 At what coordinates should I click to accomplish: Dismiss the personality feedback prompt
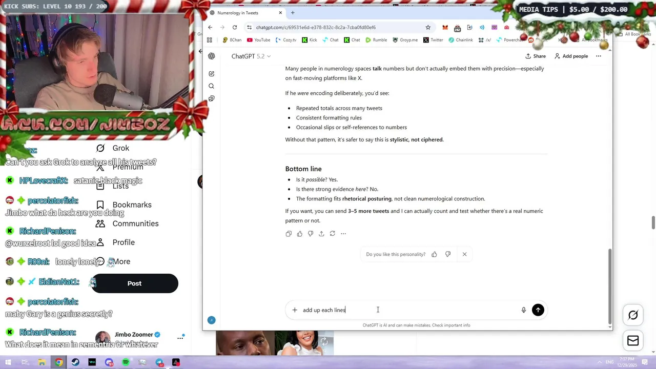coord(464,254)
